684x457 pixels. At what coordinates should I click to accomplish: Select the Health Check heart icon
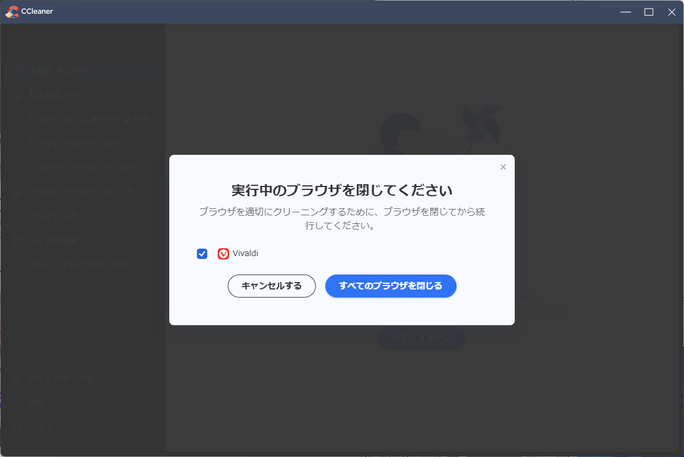(x=16, y=71)
